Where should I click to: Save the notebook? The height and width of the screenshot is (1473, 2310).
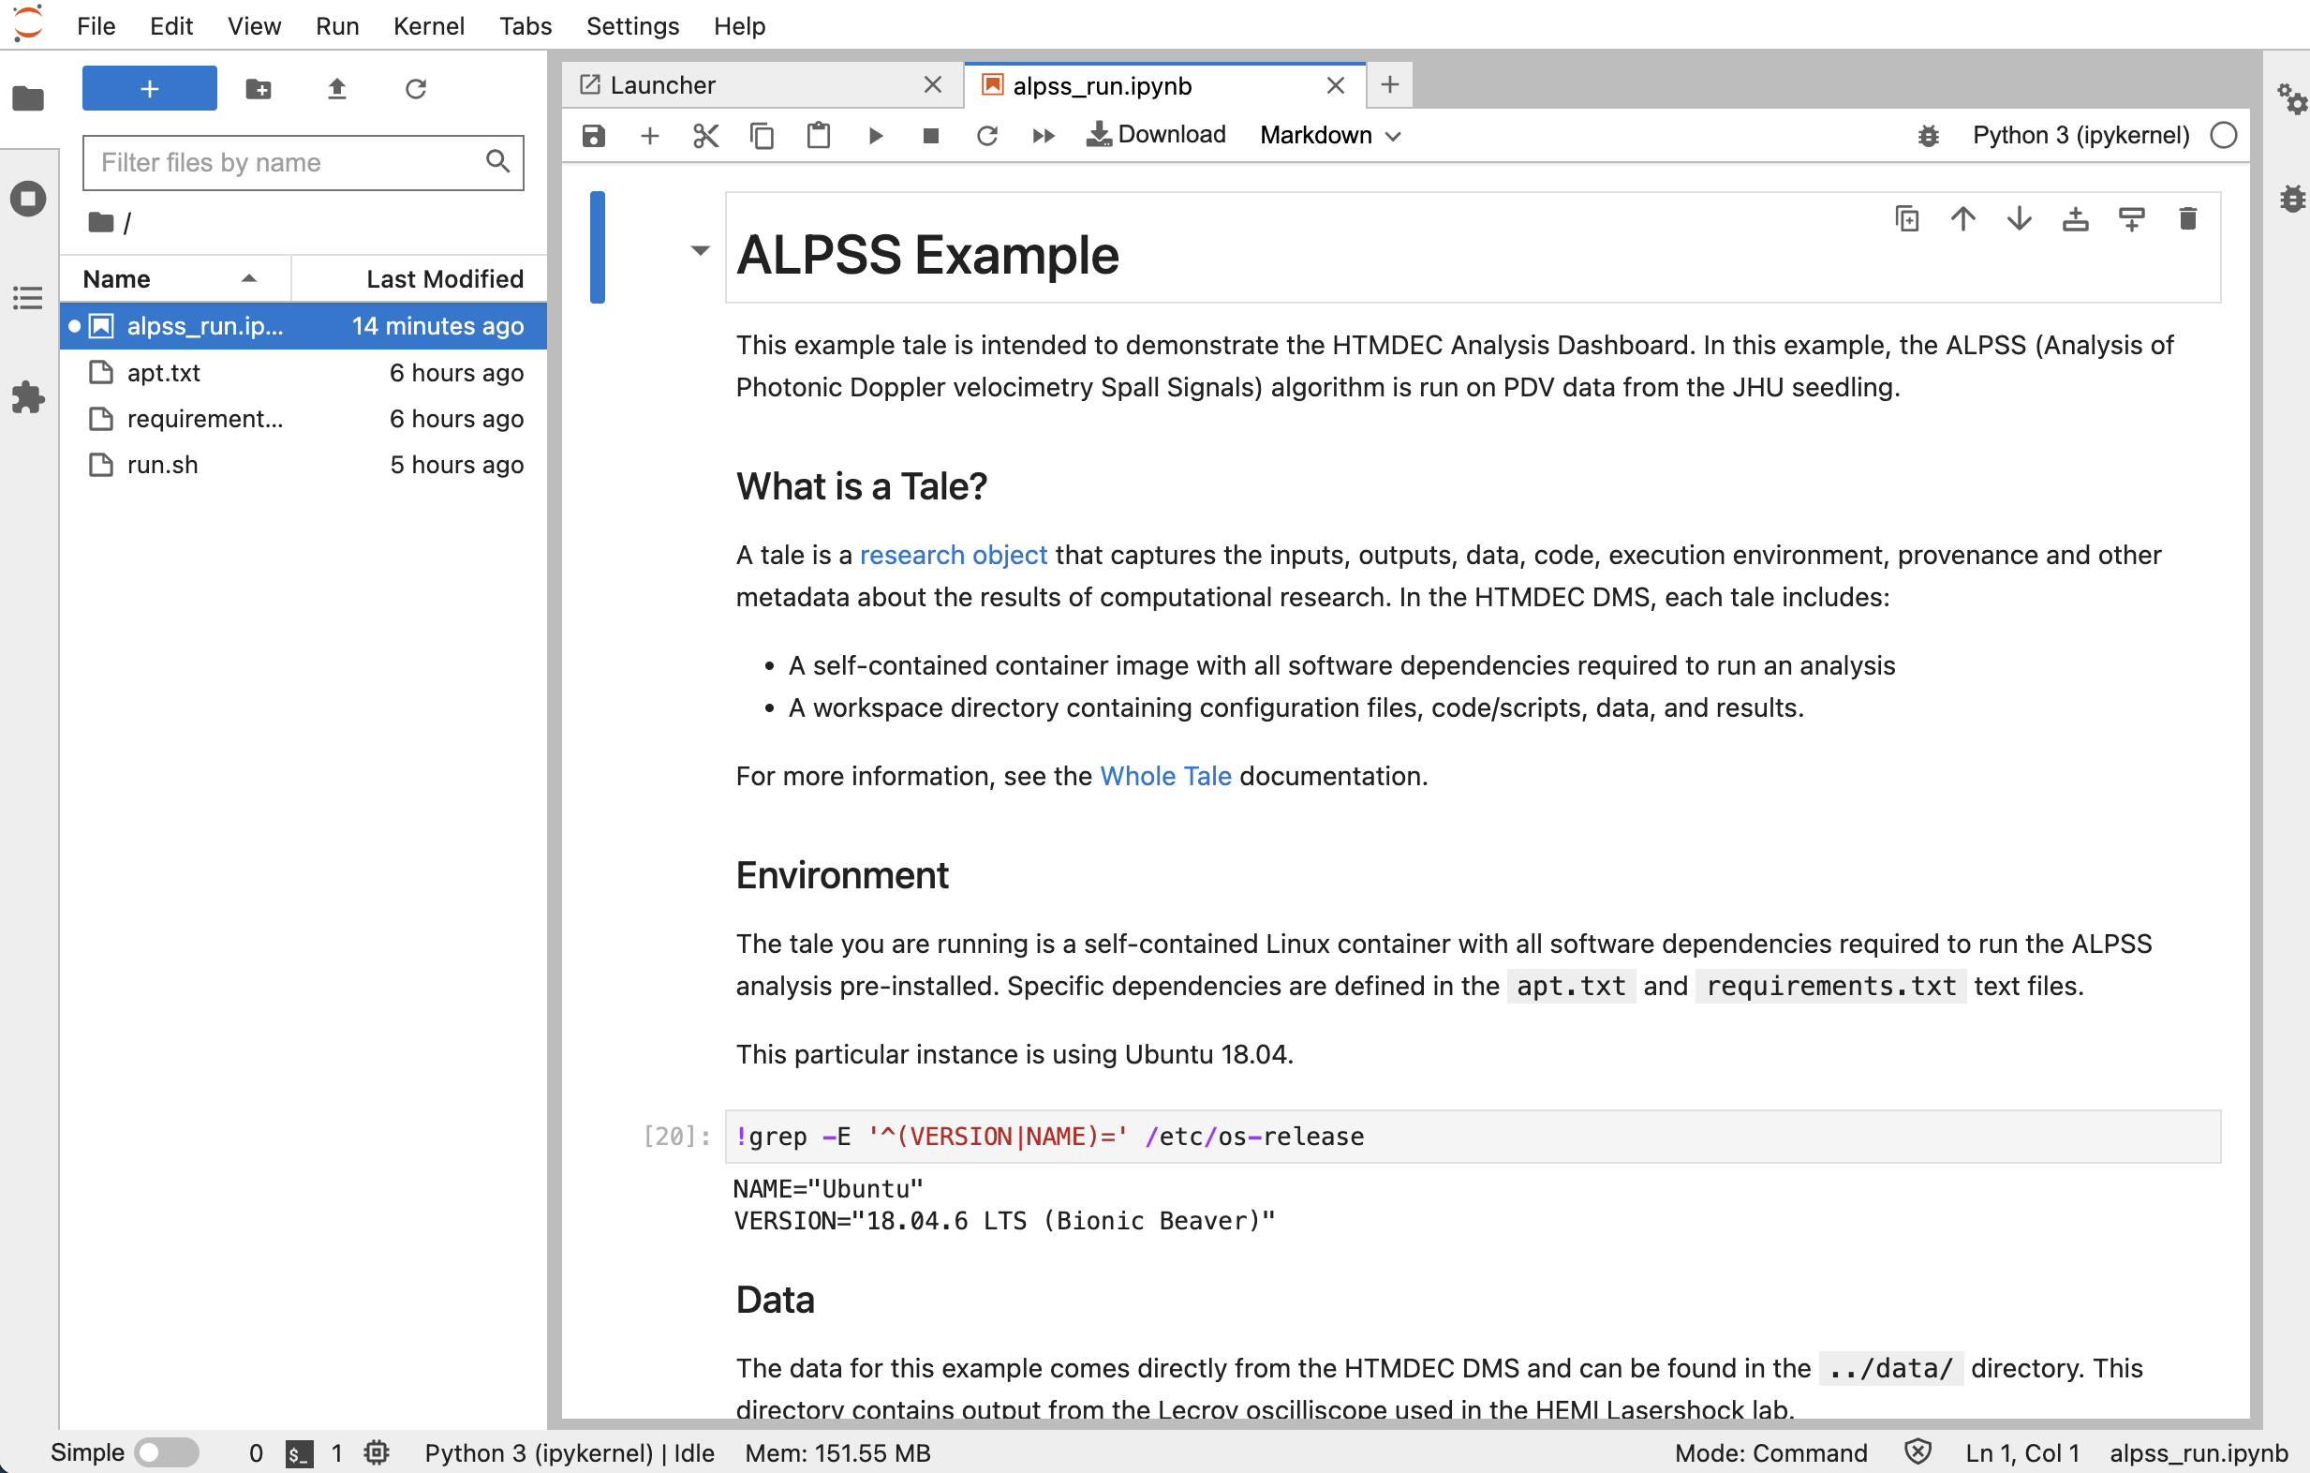pos(593,135)
